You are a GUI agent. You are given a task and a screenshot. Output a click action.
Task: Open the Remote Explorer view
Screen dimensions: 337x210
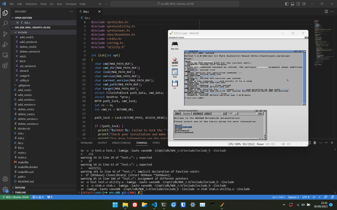click(x=5, y=55)
